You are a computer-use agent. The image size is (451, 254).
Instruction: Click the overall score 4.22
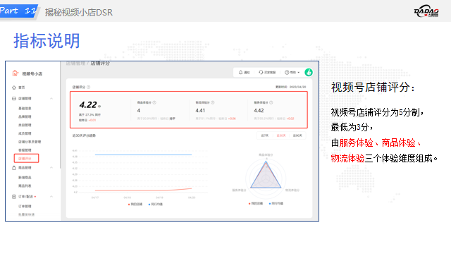point(88,105)
